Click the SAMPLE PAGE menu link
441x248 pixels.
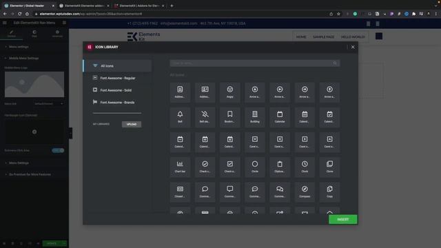[x=323, y=37]
